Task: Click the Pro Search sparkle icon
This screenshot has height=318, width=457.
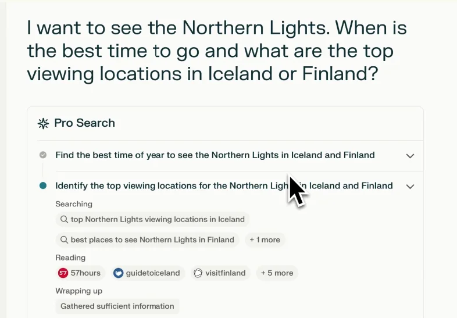Action: tap(43, 124)
